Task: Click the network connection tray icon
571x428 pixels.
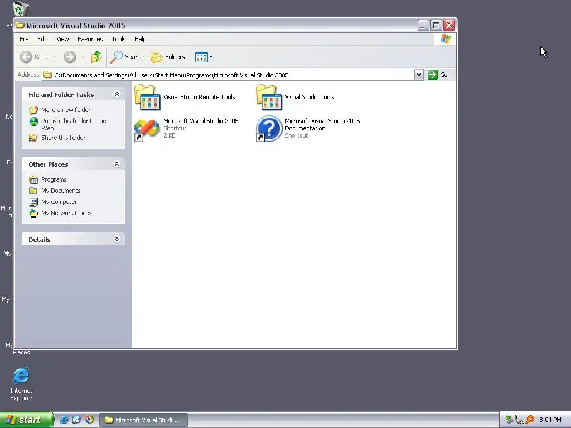Action: (519, 420)
